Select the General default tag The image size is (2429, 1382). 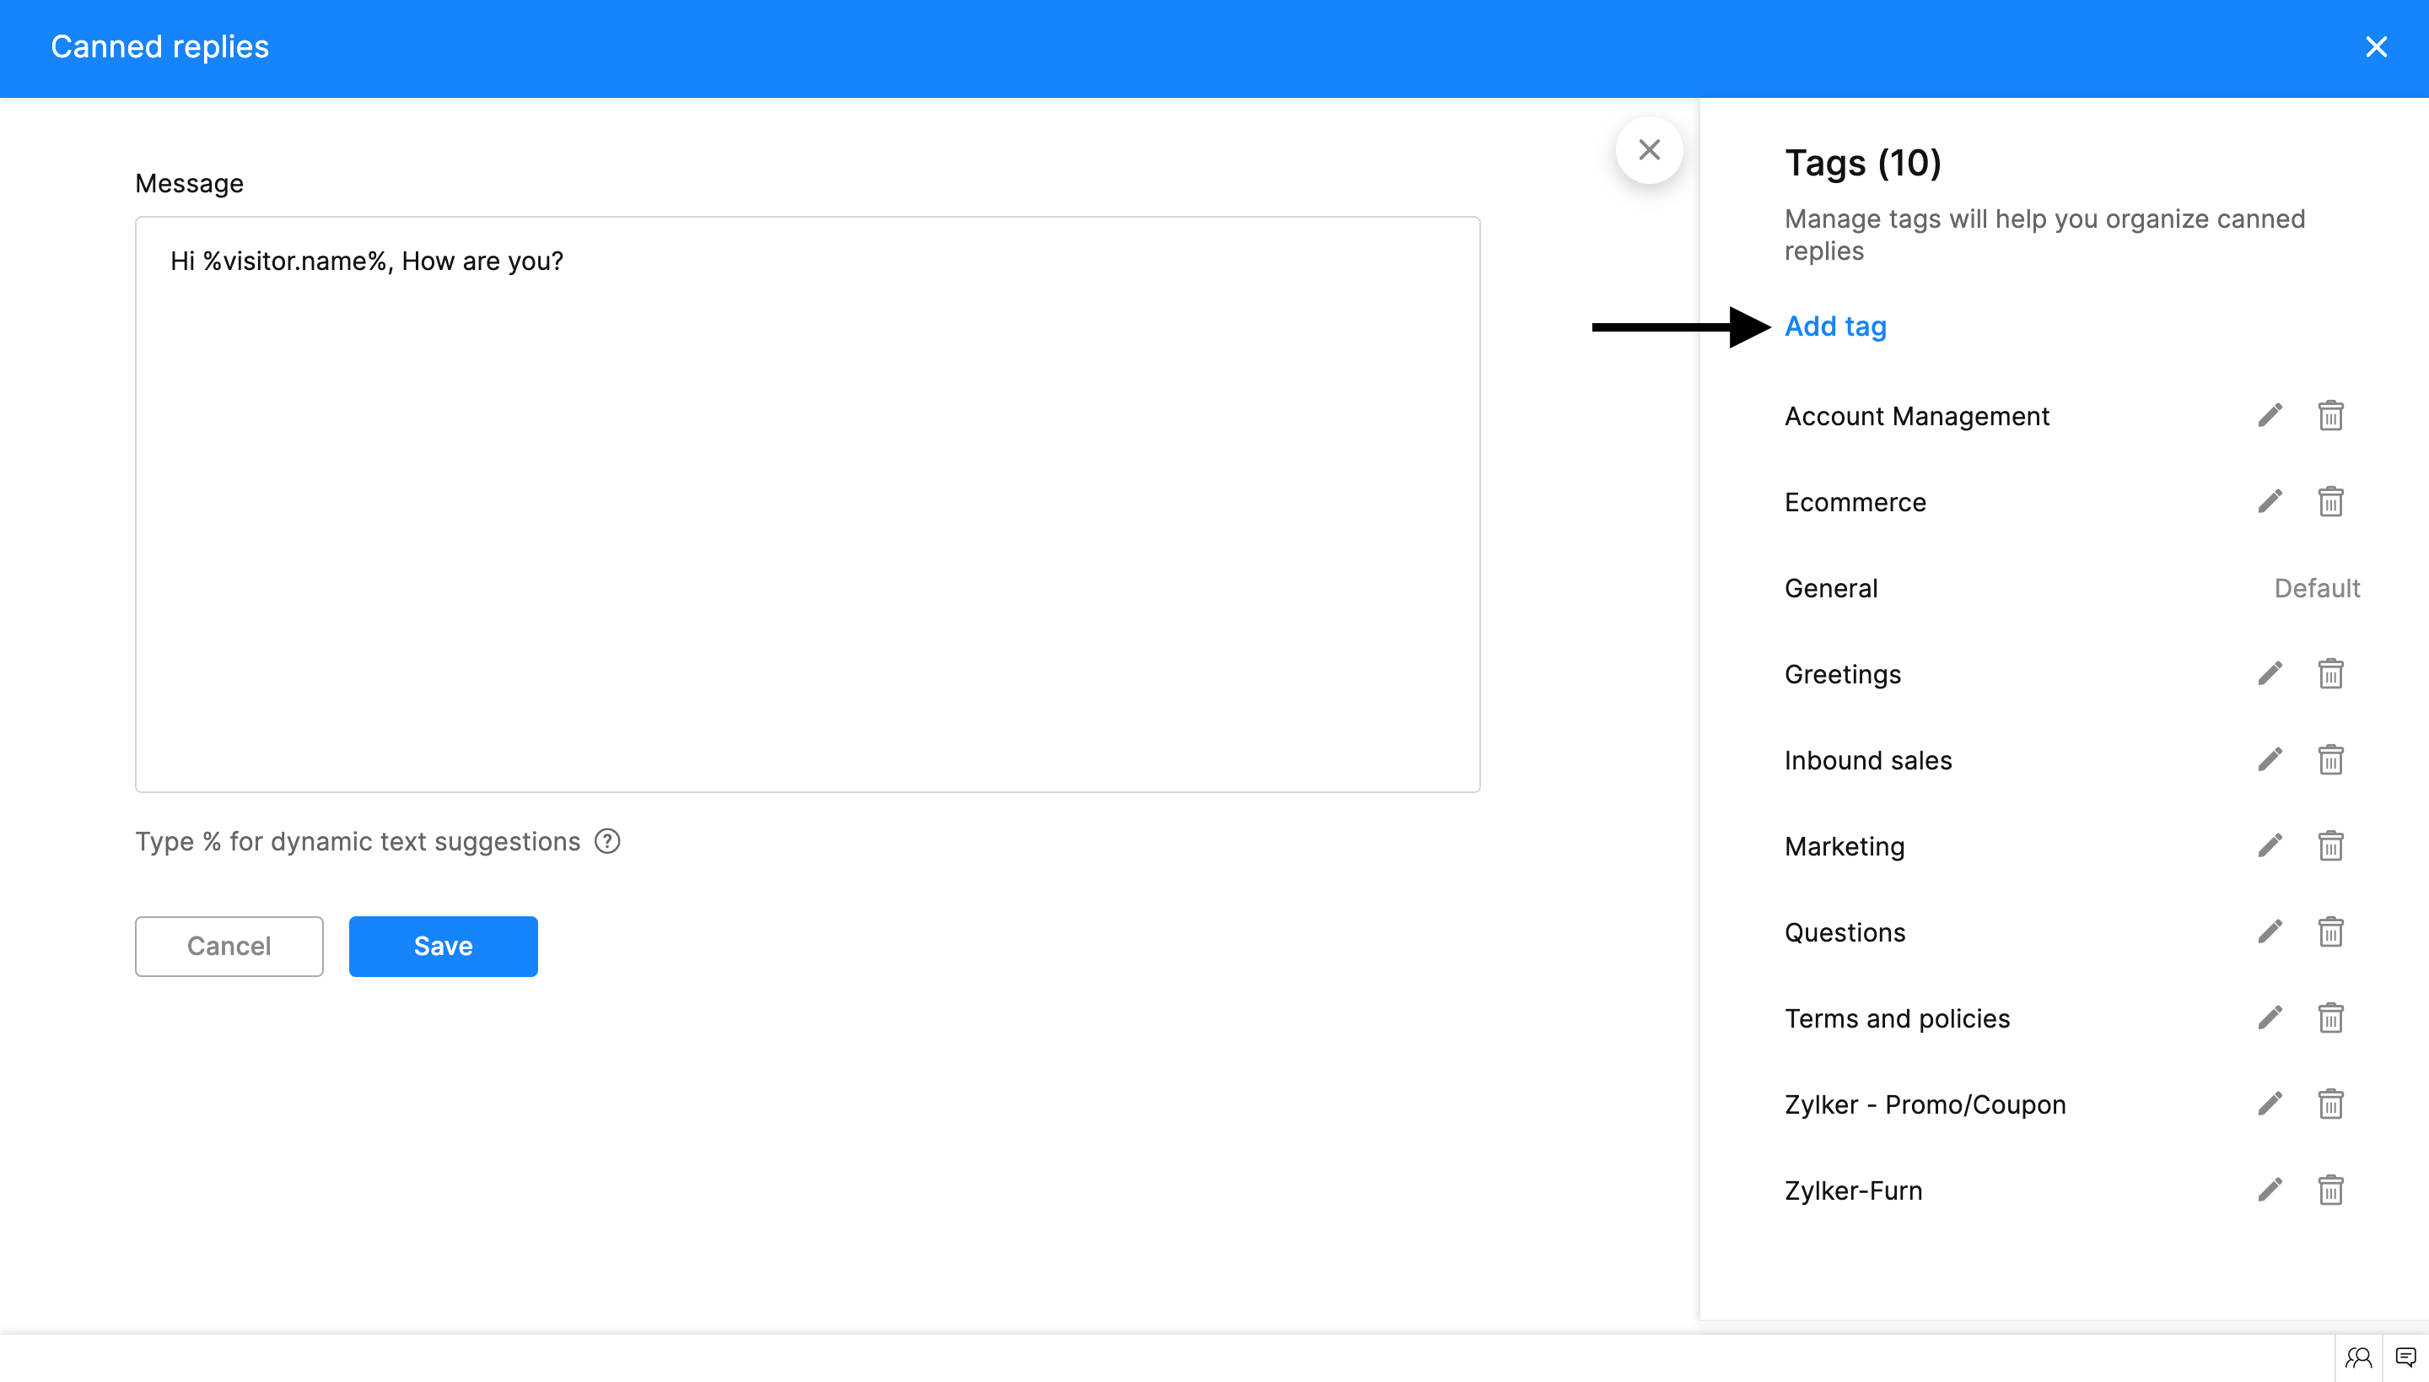[1830, 589]
